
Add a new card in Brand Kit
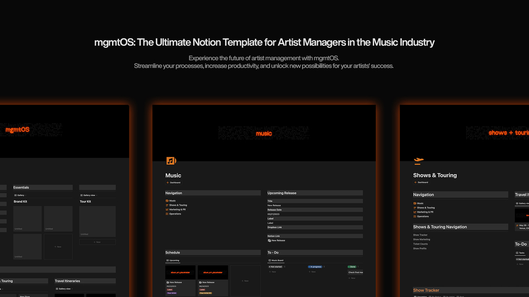tap(58, 247)
